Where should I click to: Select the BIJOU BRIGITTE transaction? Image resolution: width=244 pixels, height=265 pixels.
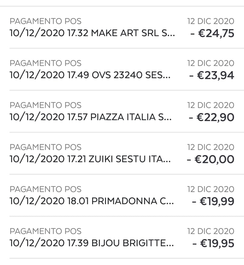pos(122,237)
